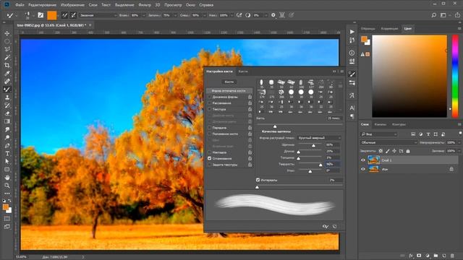Open the Character panel icon
The height and width of the screenshot is (260, 463).
pos(352,108)
